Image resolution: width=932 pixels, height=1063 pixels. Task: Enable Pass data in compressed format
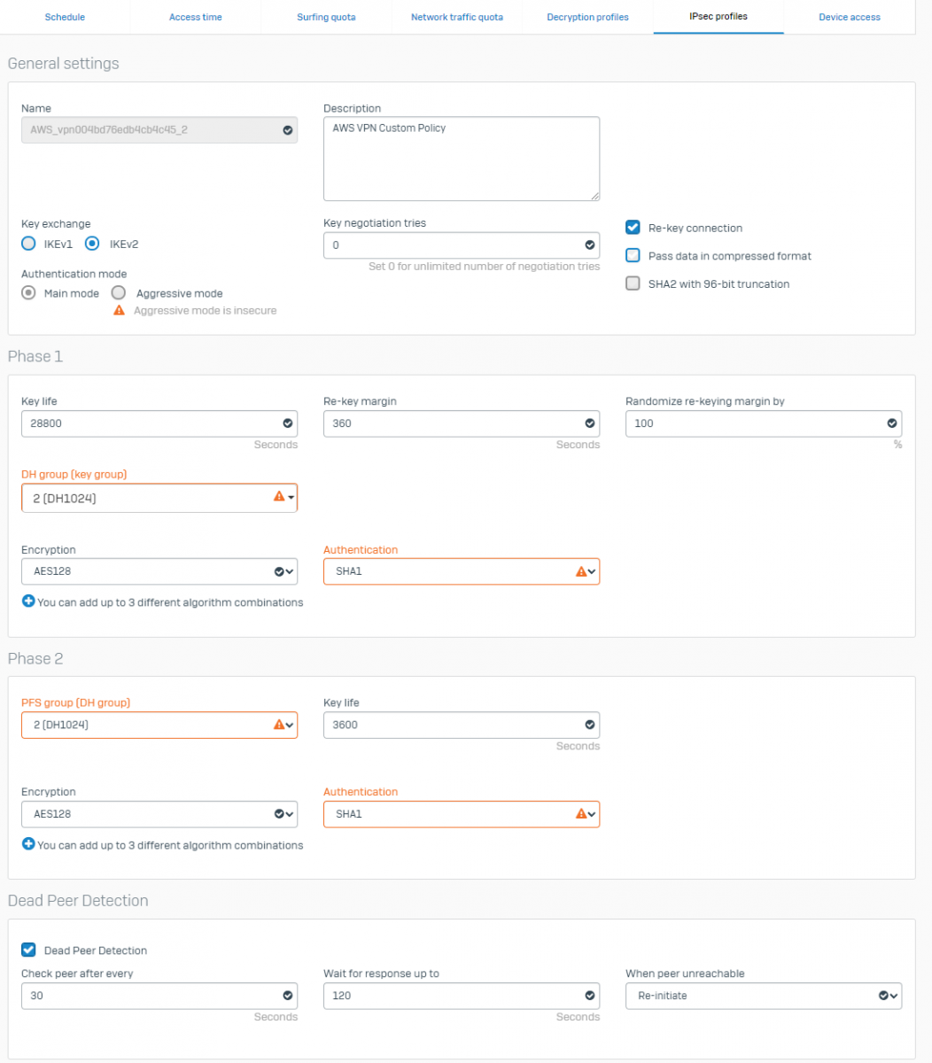pos(633,256)
